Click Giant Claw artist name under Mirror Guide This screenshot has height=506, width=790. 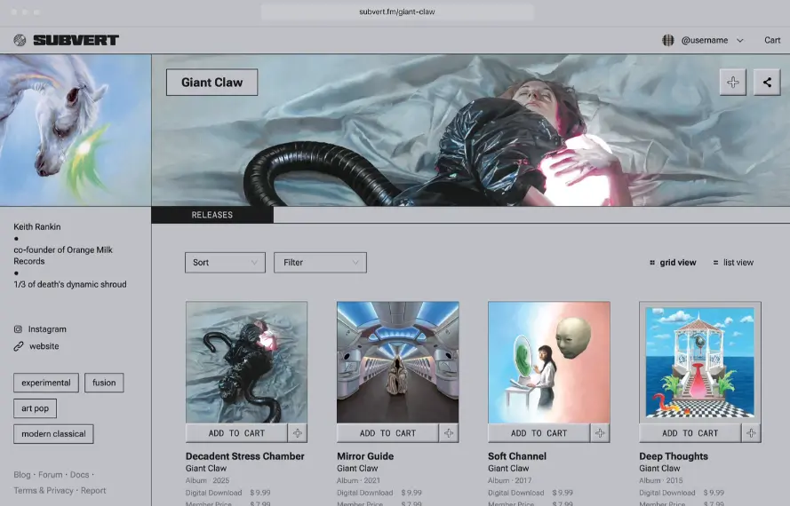(357, 468)
